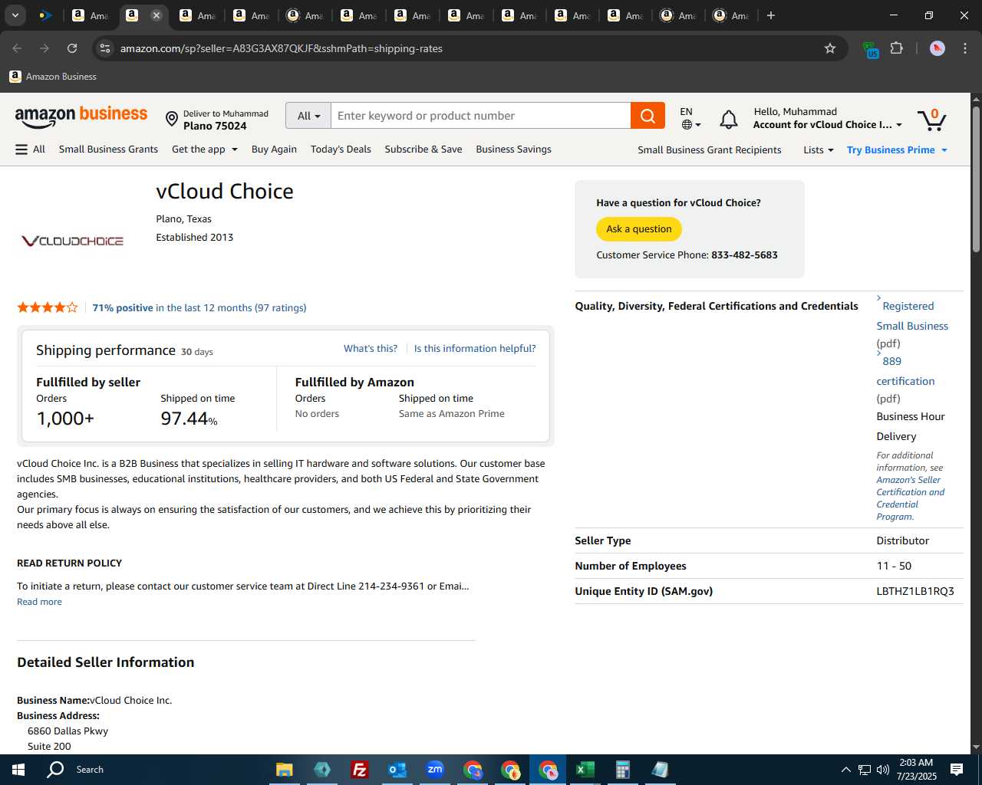This screenshot has height=785, width=982.
Task: Open browser extensions puzzle icon
Action: pos(896,48)
